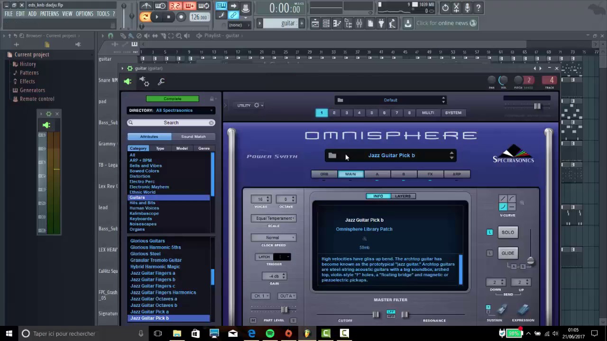The height and width of the screenshot is (341, 607).
Task: Click the download/content library icon
Action: (x=408, y=23)
